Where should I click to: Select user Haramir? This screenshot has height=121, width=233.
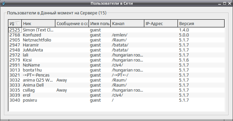pos(31,45)
